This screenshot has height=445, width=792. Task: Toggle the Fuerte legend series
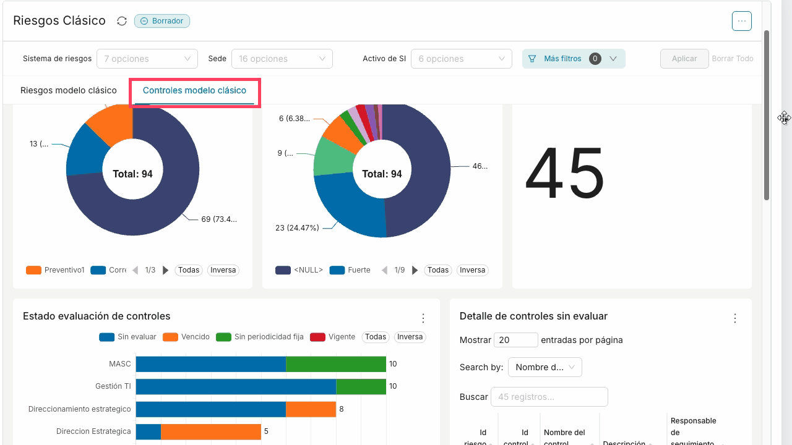[350, 270]
